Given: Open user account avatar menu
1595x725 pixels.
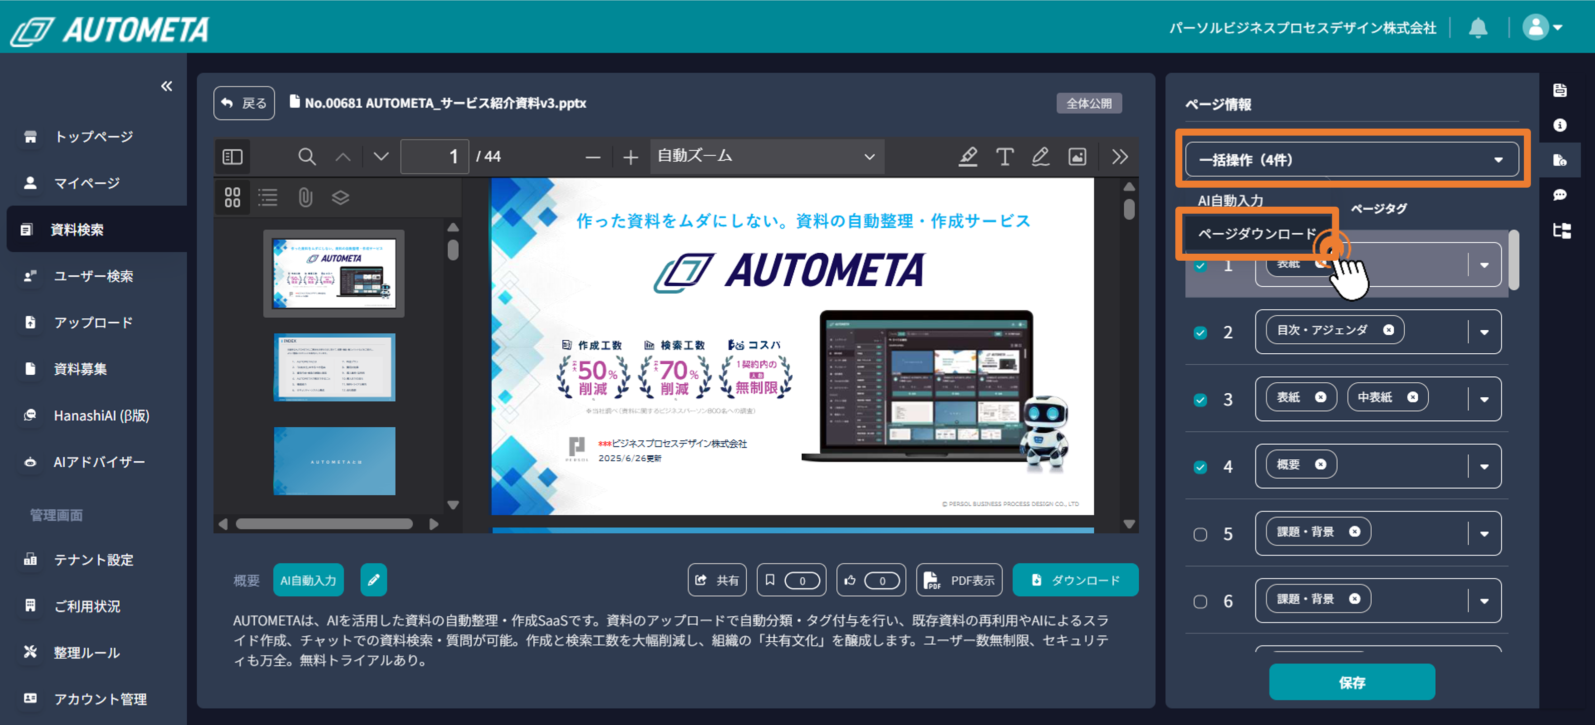Looking at the screenshot, I should click(1542, 28).
